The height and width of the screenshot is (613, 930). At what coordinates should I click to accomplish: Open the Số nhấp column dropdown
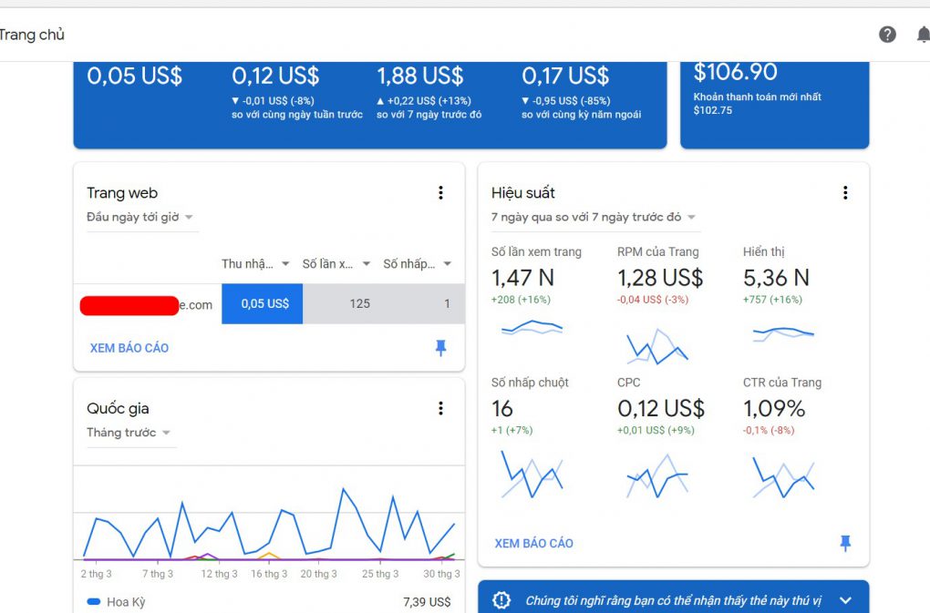(418, 264)
